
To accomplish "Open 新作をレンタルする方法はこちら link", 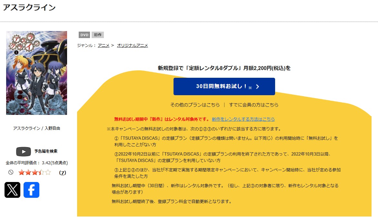I will point(243,119).
